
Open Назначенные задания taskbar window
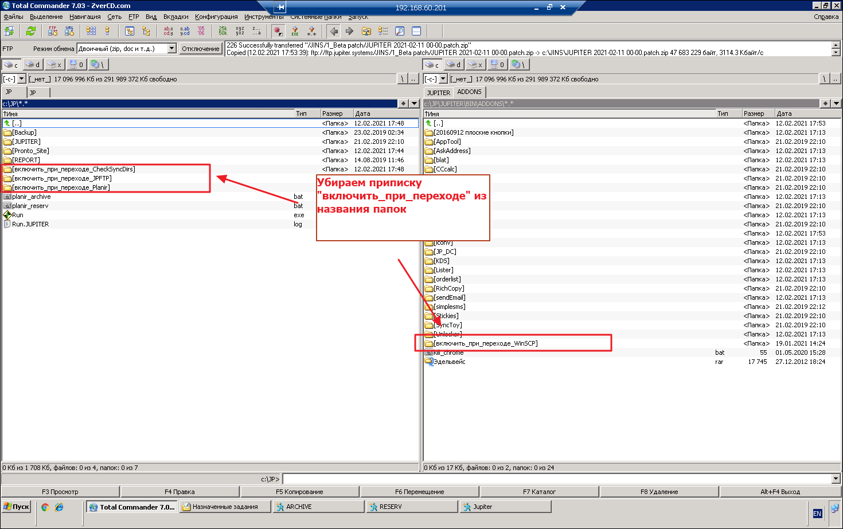[225, 507]
